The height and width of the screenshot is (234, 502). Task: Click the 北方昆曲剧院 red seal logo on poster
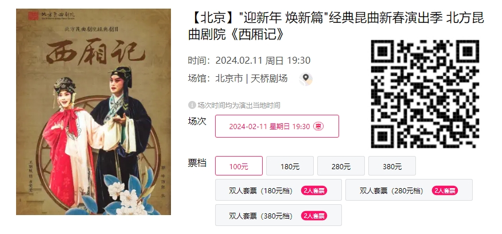33,16
